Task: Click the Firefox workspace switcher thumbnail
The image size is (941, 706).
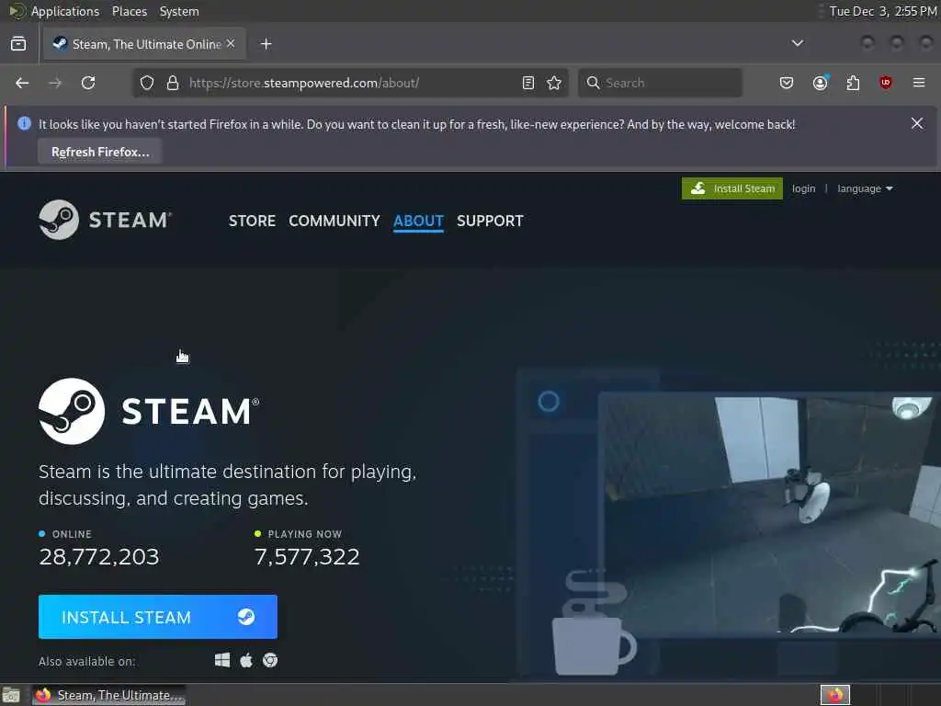Action: (834, 695)
